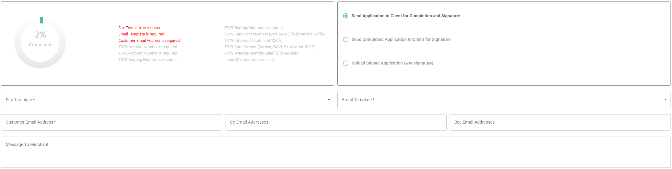672x169 pixels.
Task: Click the Email Template caret arrow
Action: pos(665,100)
